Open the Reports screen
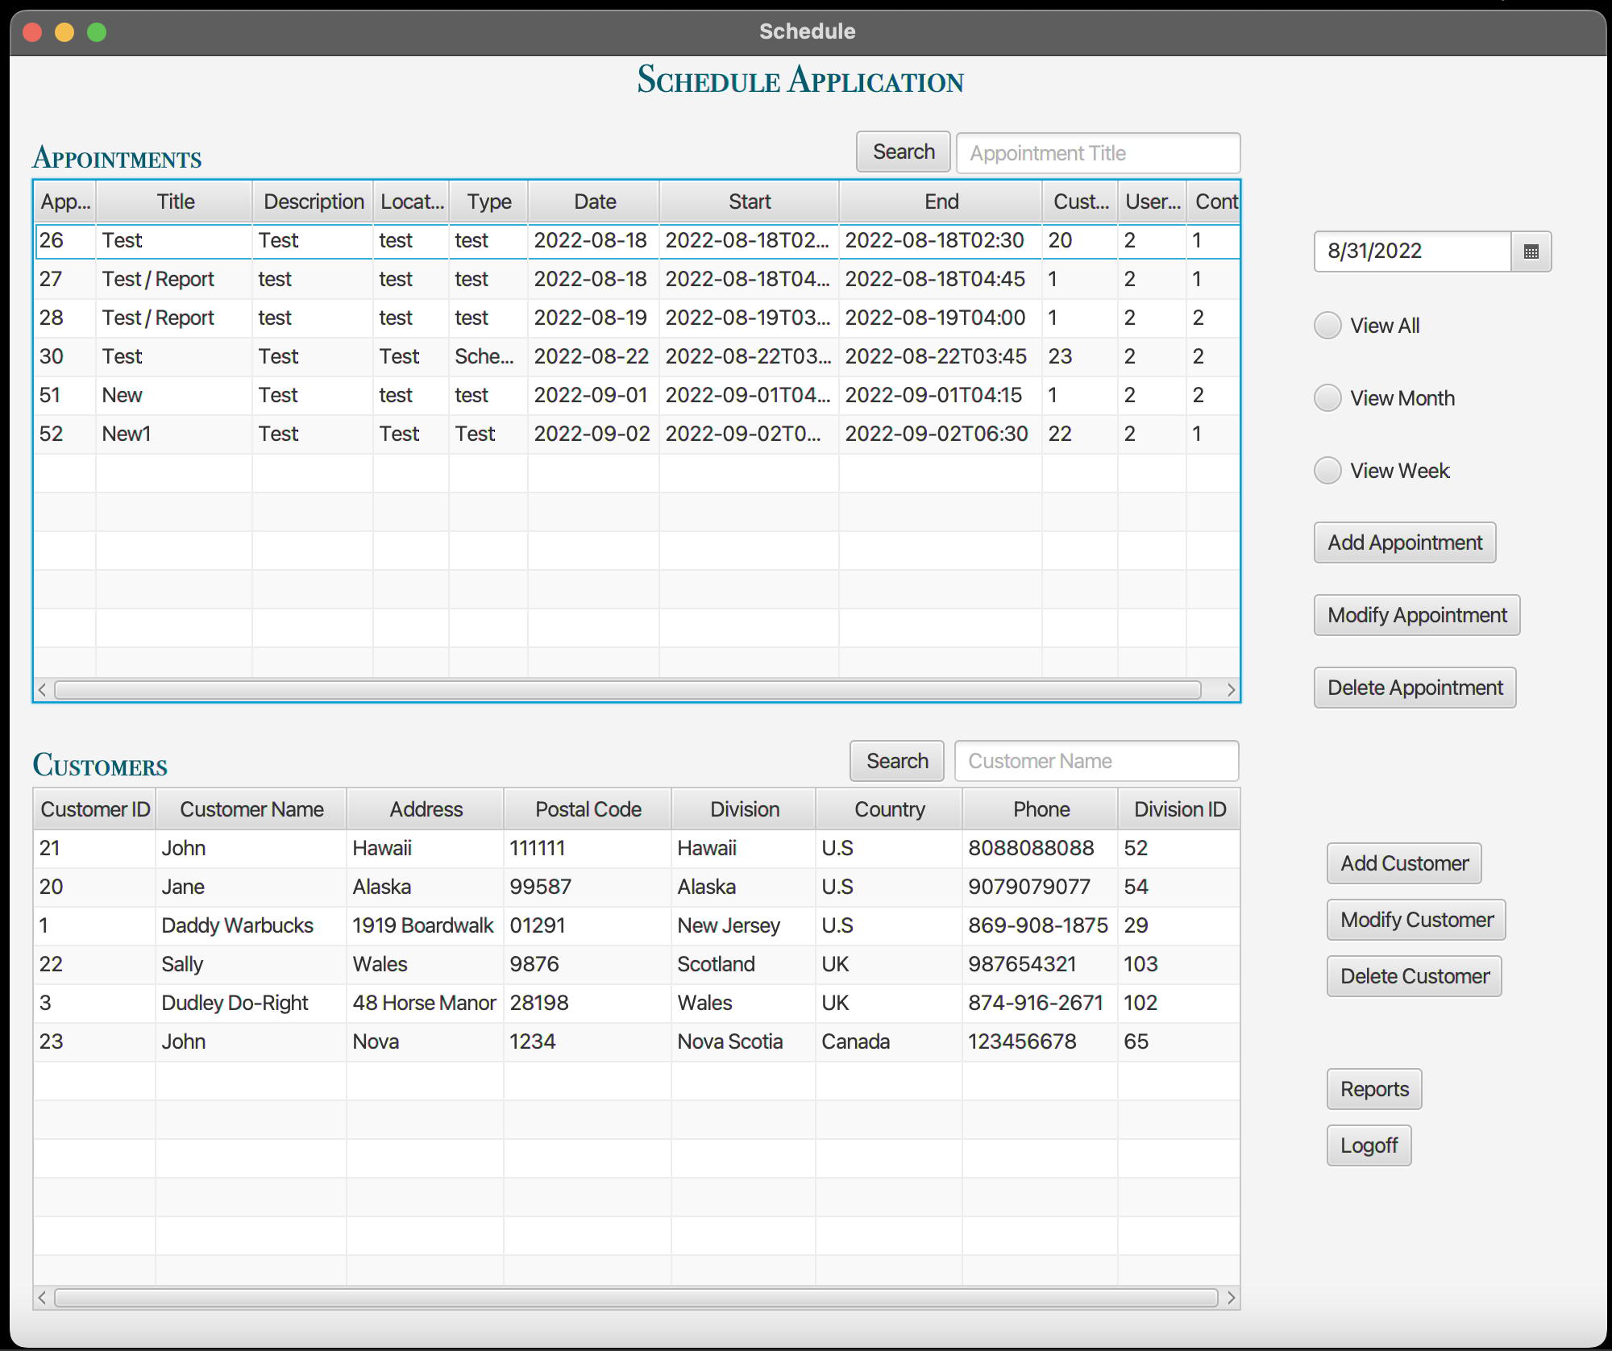 pos(1373,1088)
